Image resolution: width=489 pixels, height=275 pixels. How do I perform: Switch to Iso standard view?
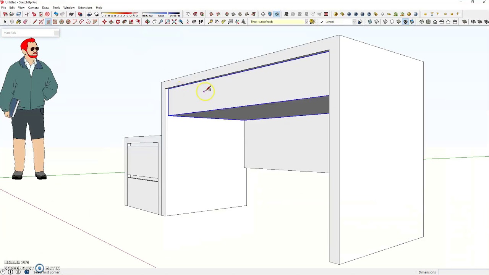(x=422, y=22)
